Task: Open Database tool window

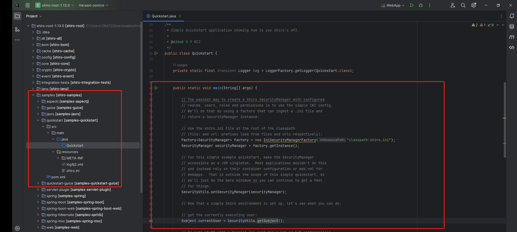Action: tap(512, 27)
